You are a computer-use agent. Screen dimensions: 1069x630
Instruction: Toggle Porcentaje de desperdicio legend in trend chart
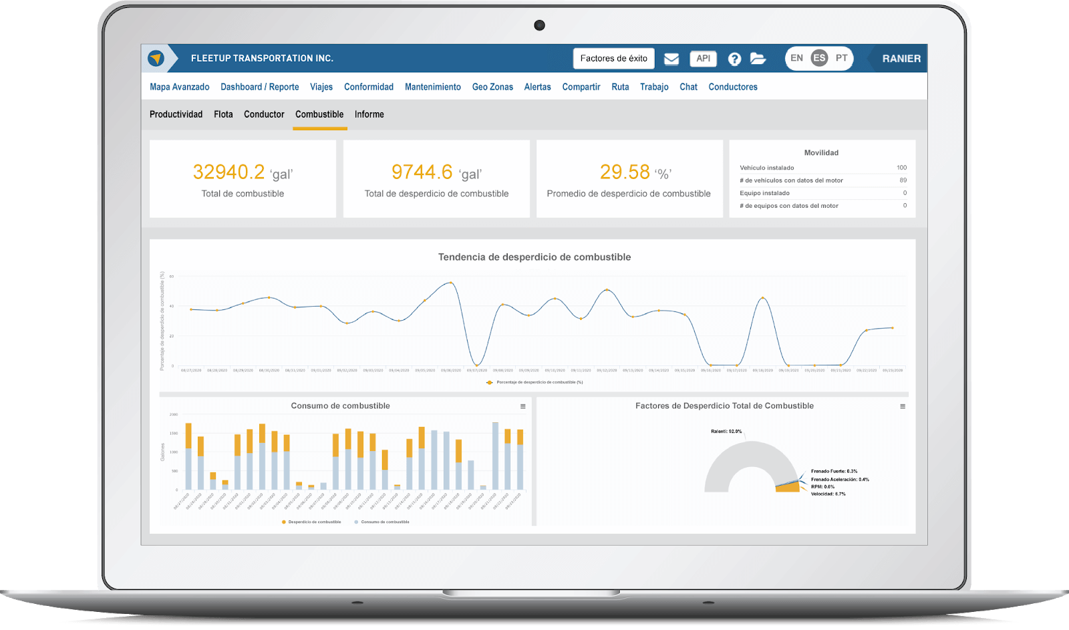coord(535,382)
